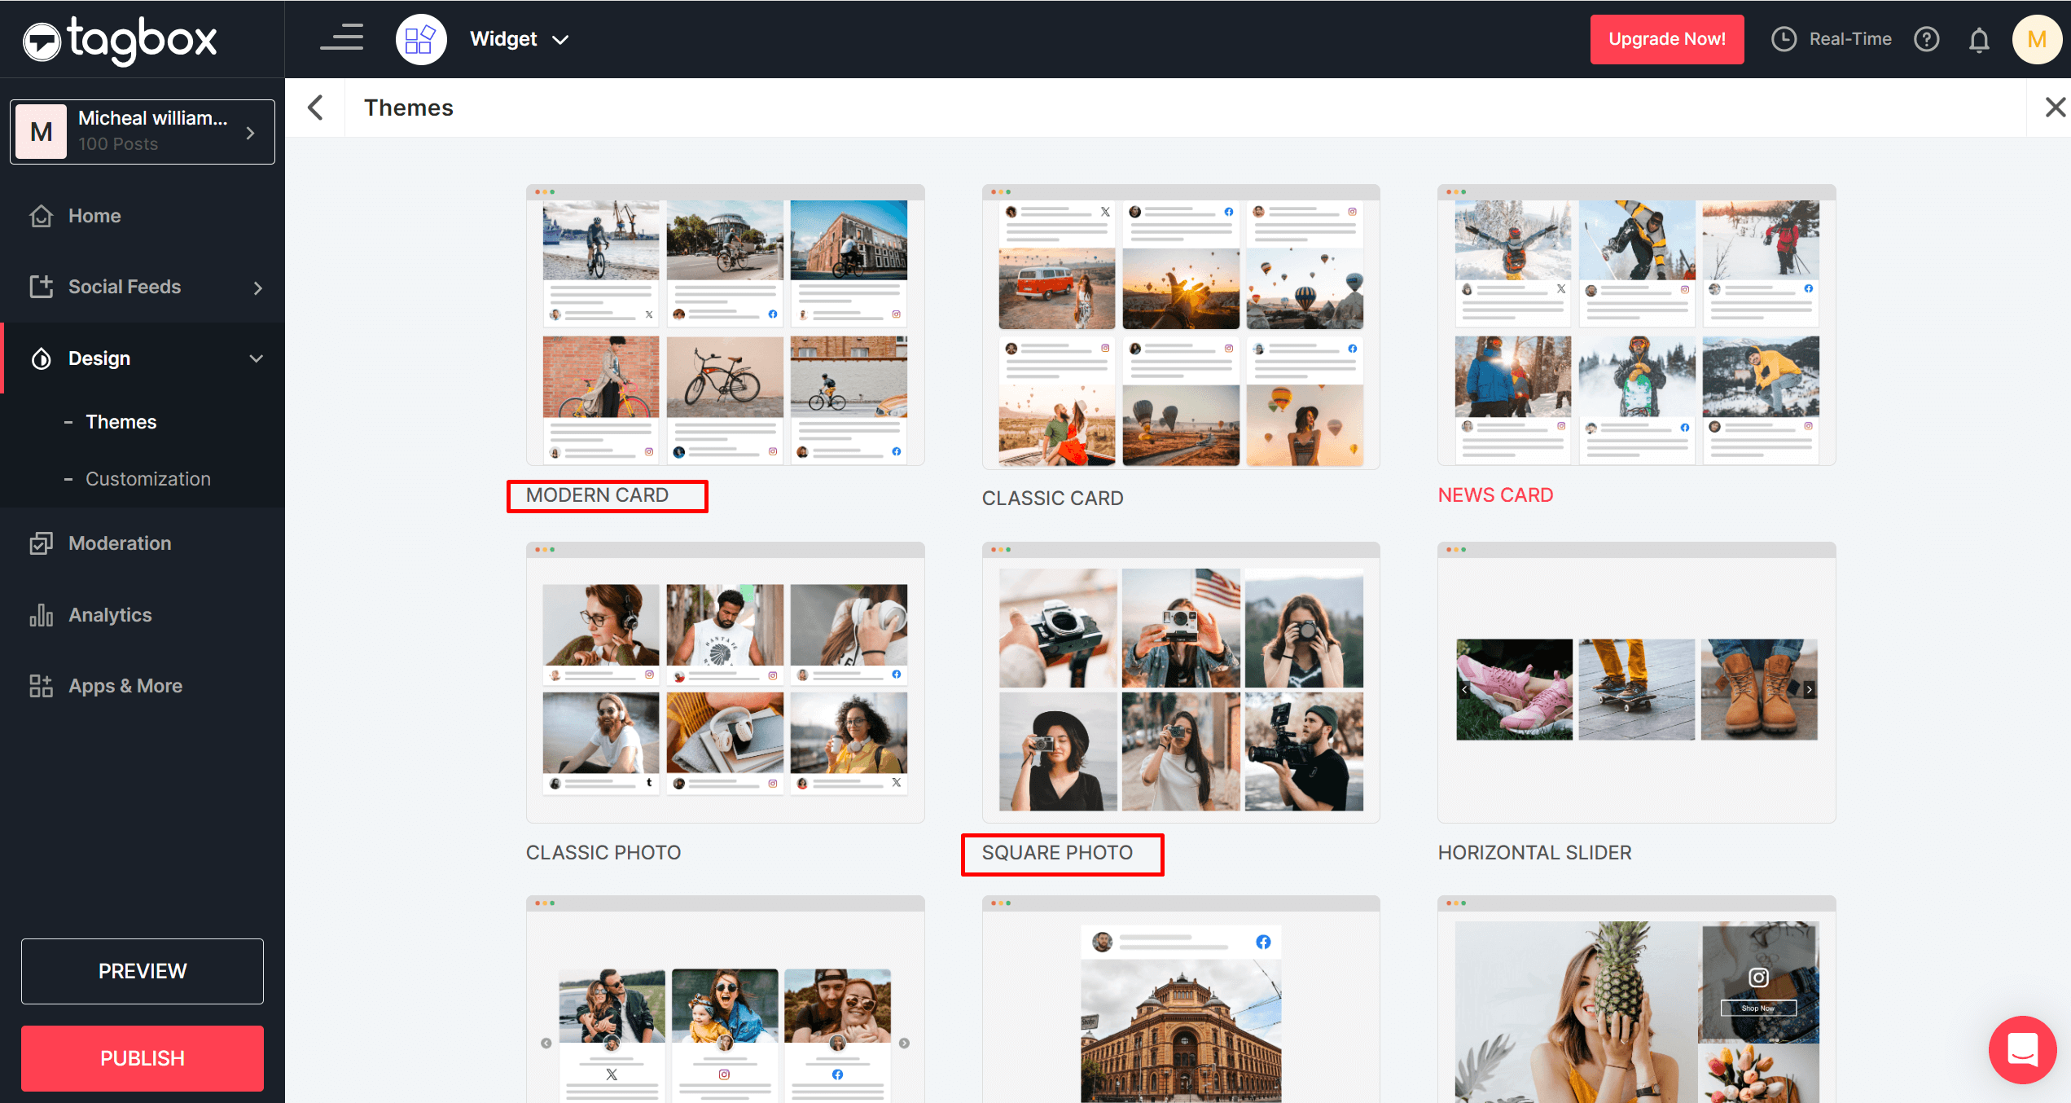
Task: Open the Widget dropdown
Action: pyautogui.click(x=519, y=38)
